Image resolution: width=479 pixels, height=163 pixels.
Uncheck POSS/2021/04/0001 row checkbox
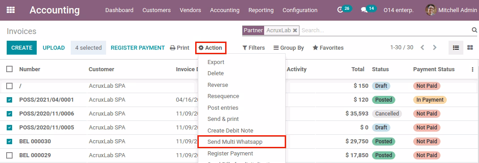(x=9, y=100)
